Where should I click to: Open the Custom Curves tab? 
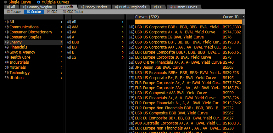click(184, 7)
